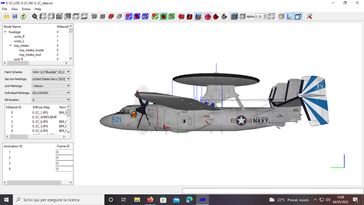
Task: Toggle blue box with dark red fill
Action: click(x=137, y=16)
